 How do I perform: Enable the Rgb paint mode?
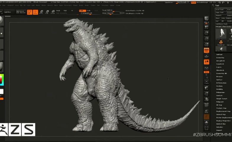pyautogui.click(x=65, y=11)
